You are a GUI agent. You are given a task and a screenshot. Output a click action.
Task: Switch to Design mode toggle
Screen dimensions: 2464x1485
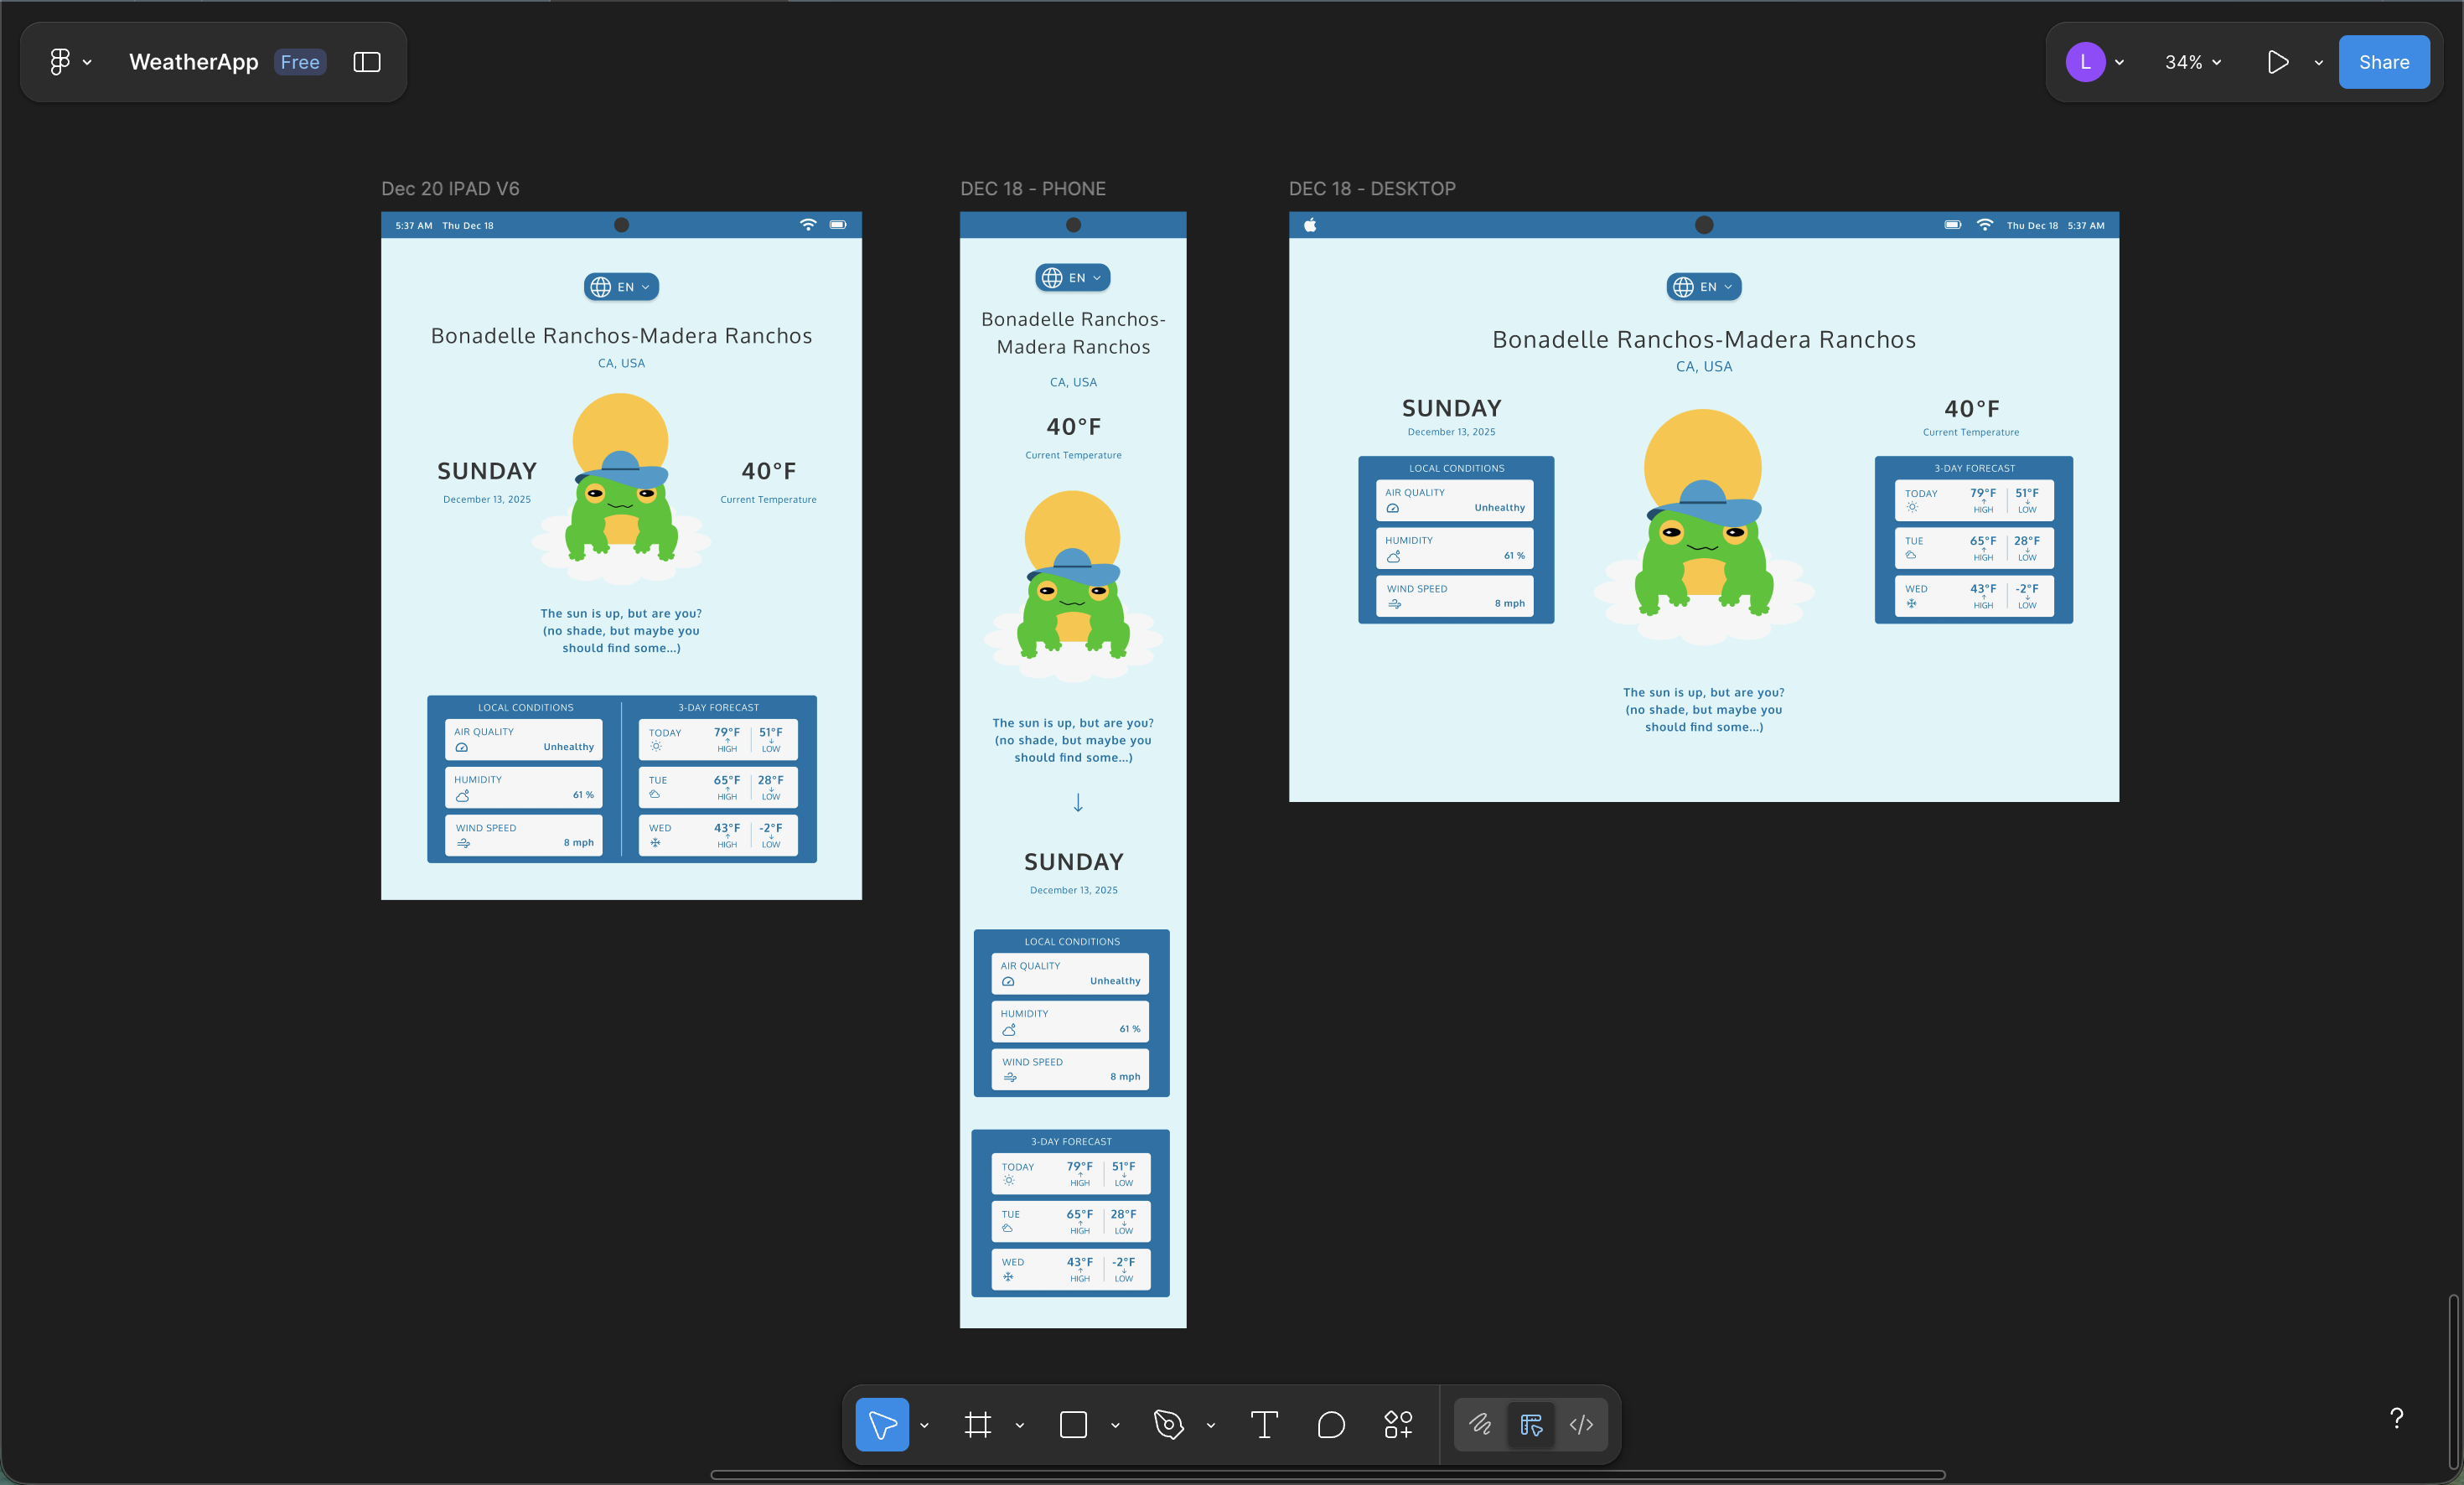(x=1531, y=1424)
